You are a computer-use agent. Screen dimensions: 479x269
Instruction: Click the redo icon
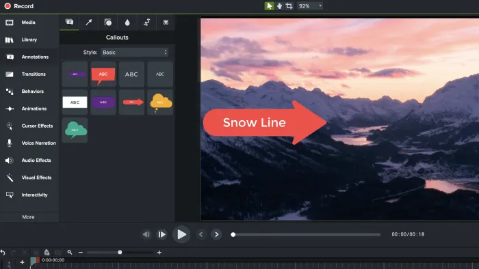coord(14,252)
